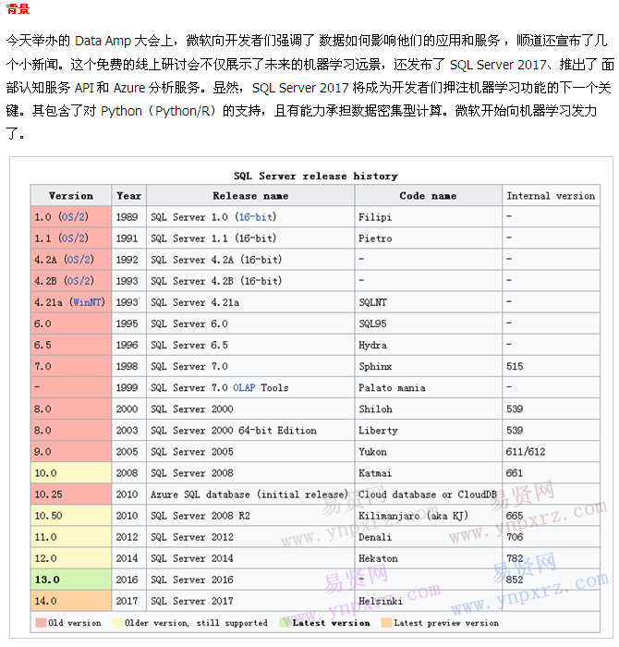Viewport: 619px width, 647px height.
Task: Open the OLAP link in SQL Server 7.0 row
Action: 244,388
